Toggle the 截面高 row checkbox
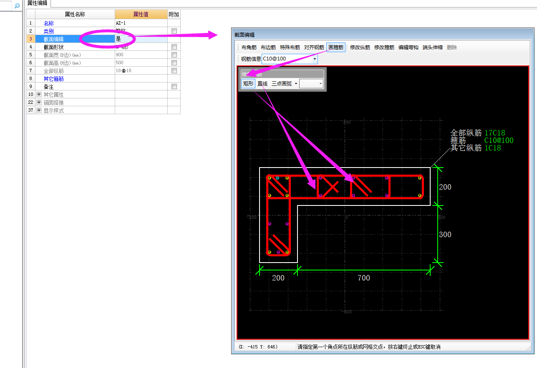This screenshot has width=537, height=368. (x=174, y=63)
